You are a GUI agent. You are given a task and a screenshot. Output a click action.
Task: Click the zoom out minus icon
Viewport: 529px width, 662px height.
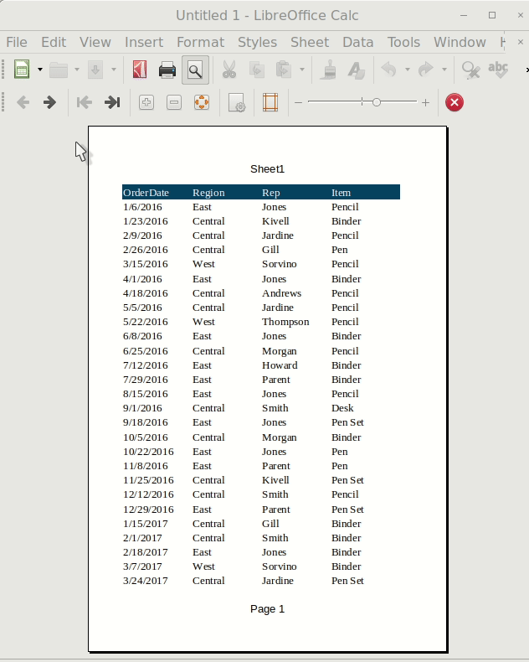click(174, 102)
